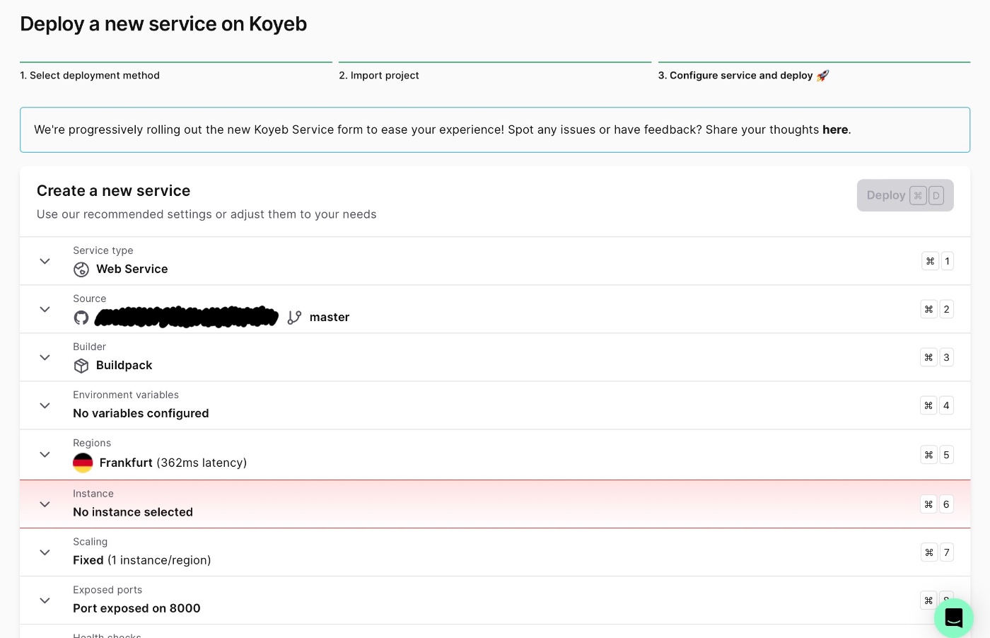Click the shortcut key badge 3
990x638 pixels.
(x=946, y=357)
